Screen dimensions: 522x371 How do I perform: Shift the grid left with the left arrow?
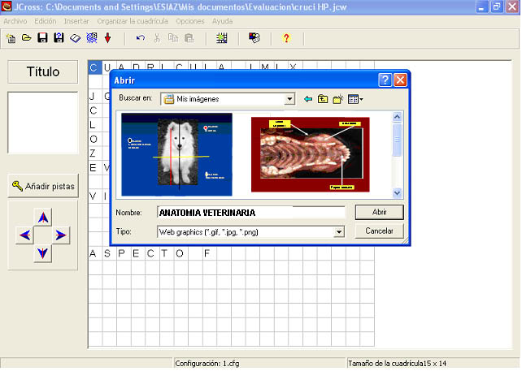(x=25, y=235)
